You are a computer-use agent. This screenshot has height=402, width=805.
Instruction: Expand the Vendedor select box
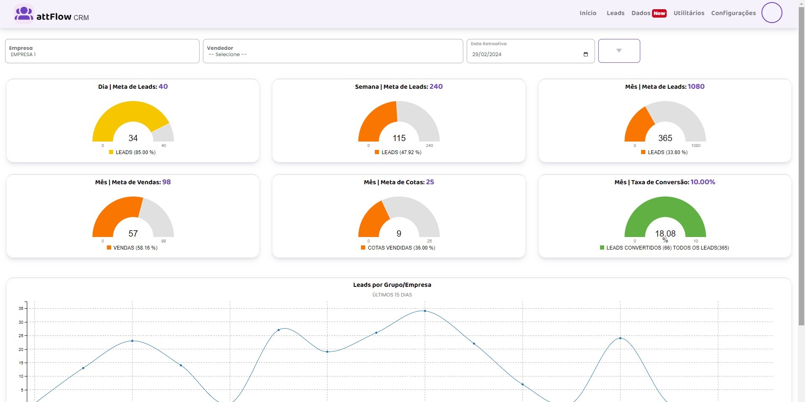(332, 51)
